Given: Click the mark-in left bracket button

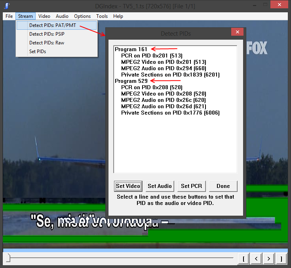Looking at the screenshot, I should coord(243,259).
